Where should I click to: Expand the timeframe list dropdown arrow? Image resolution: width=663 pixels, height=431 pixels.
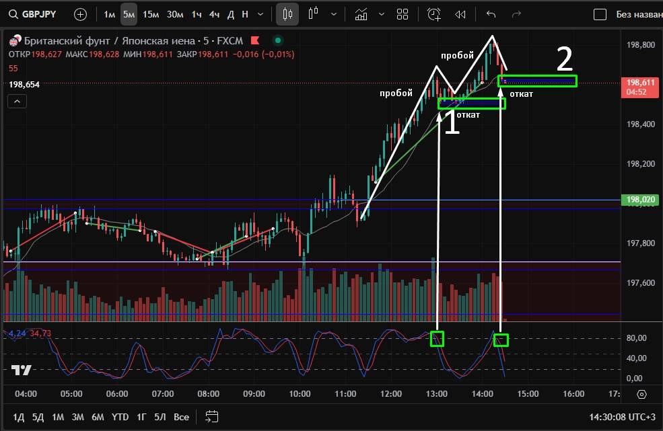click(260, 14)
